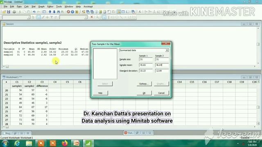
Task: Click the Print Window toolbar icon
Action: (x=14, y=12)
